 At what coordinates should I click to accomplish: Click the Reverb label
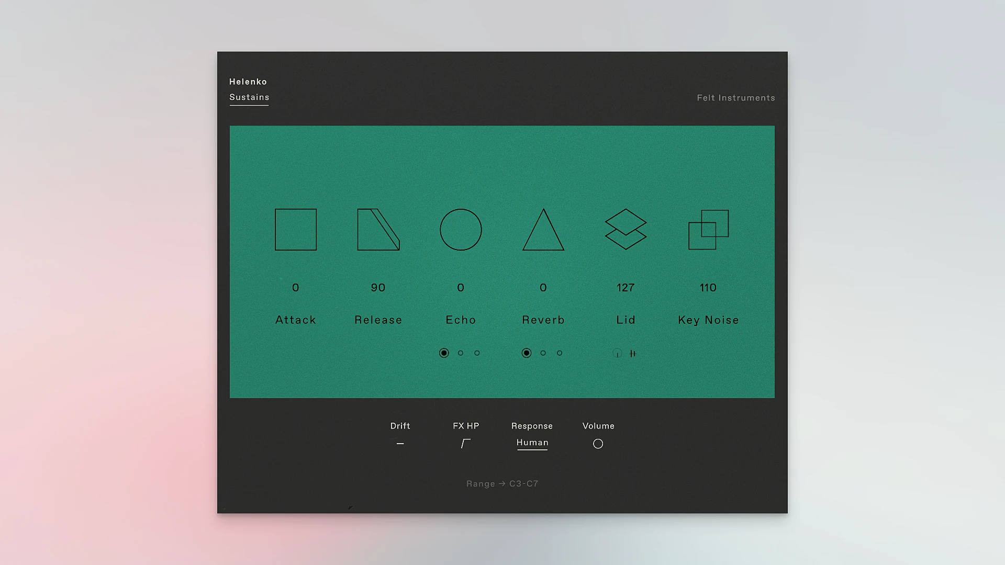543,320
